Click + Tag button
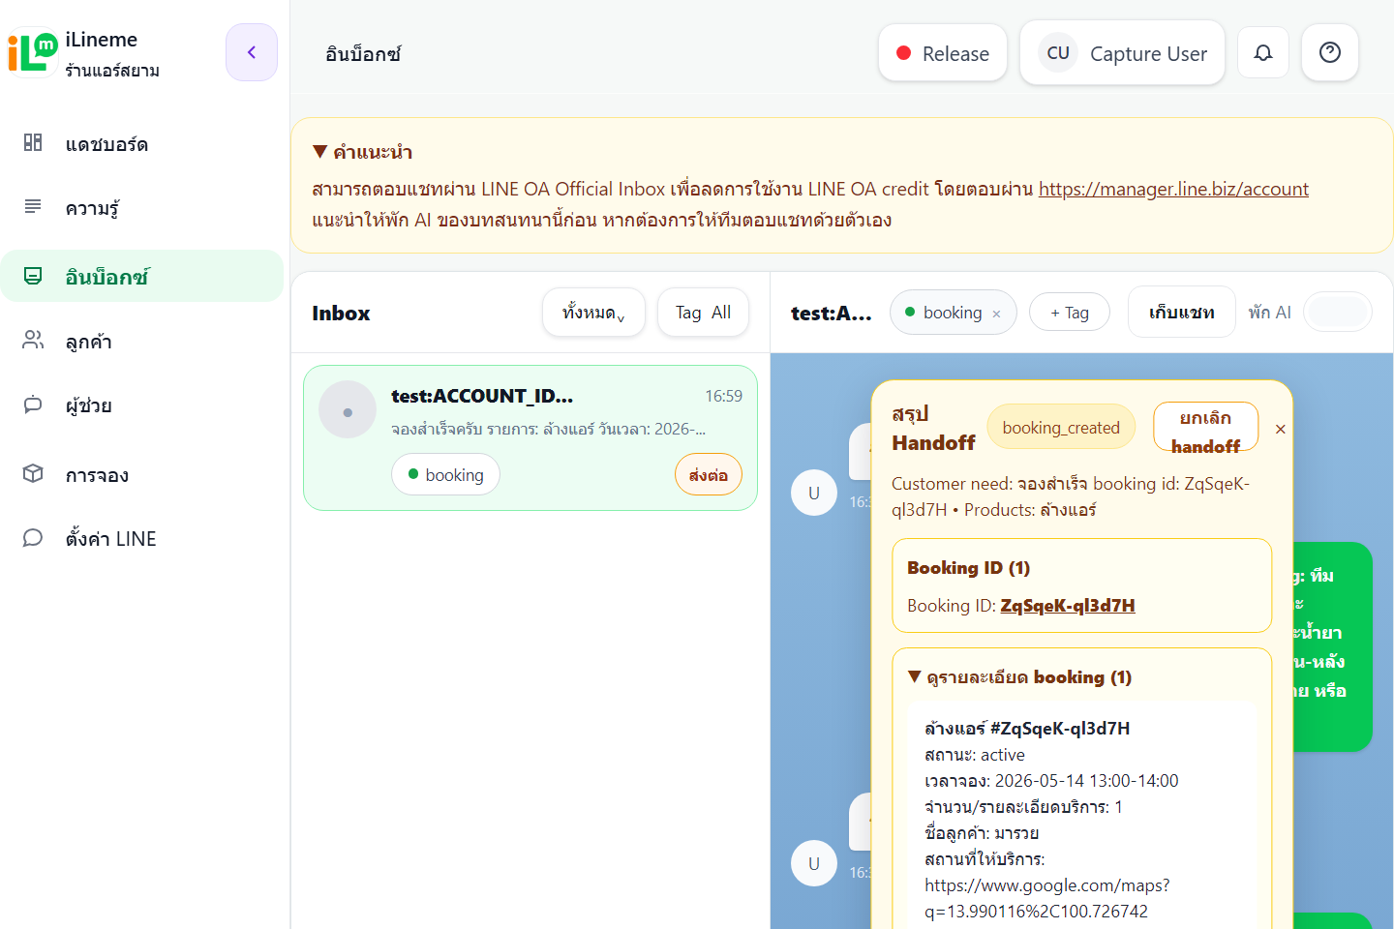The height and width of the screenshot is (929, 1394). point(1070,313)
